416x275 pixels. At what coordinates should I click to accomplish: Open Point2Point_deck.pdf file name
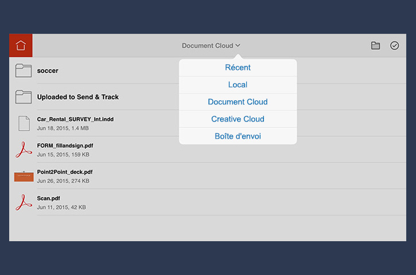point(65,172)
